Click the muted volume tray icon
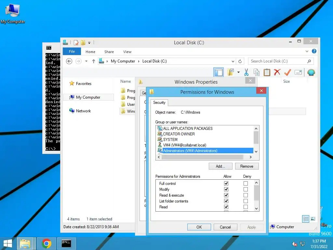333x250 pixels. click(294, 243)
